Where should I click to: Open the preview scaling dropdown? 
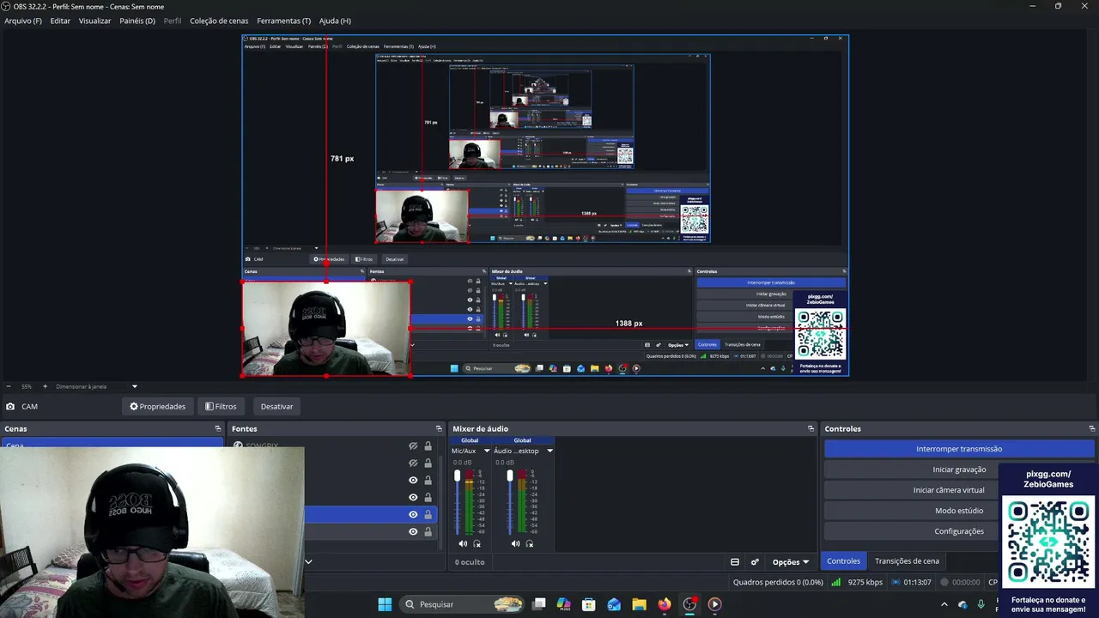click(x=134, y=386)
